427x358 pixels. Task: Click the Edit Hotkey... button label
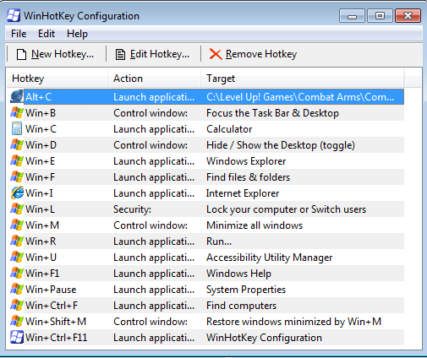(160, 54)
